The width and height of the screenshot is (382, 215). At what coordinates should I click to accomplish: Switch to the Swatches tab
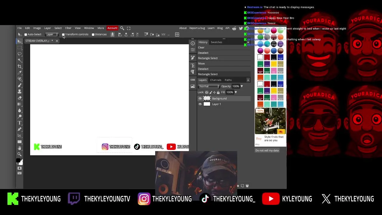[x=216, y=42]
